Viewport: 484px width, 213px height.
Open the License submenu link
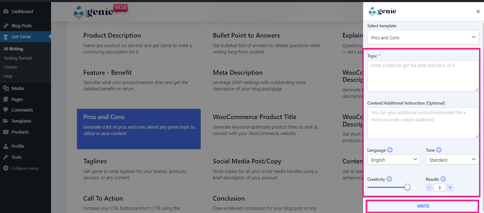pyautogui.click(x=10, y=67)
